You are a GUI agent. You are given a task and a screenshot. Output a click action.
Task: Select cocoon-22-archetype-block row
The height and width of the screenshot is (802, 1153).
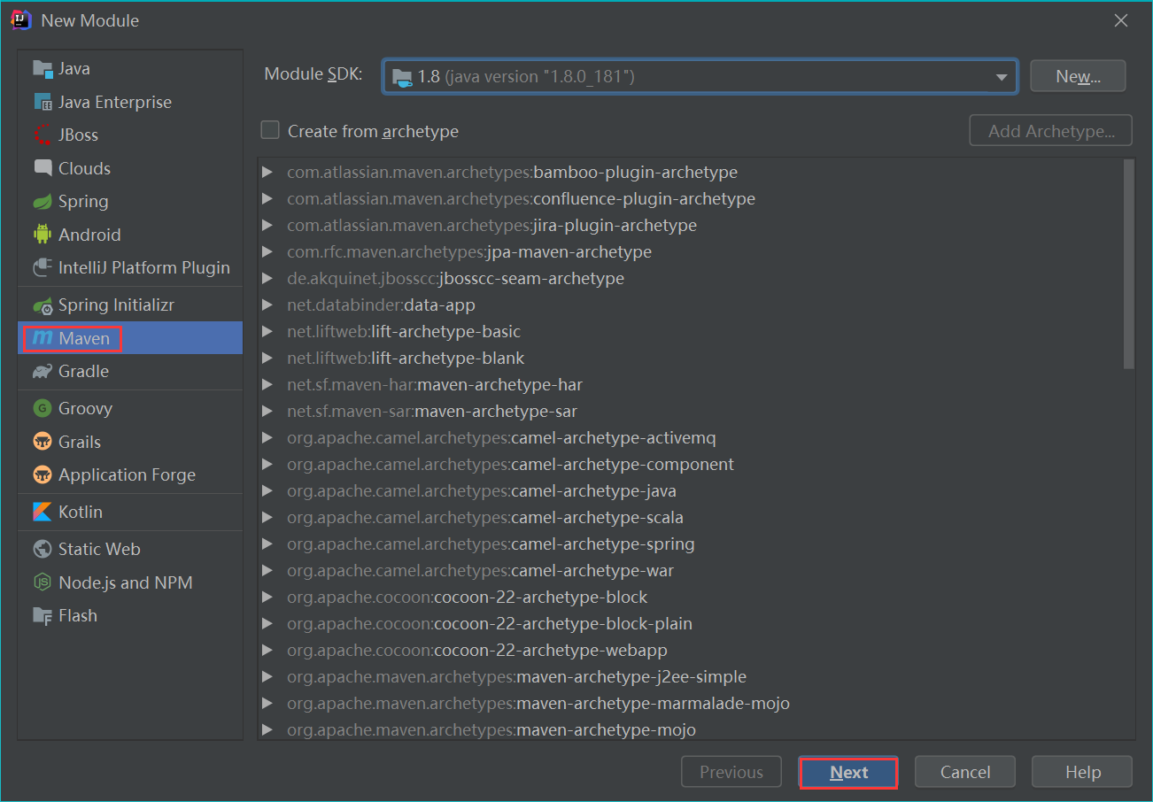pos(691,598)
